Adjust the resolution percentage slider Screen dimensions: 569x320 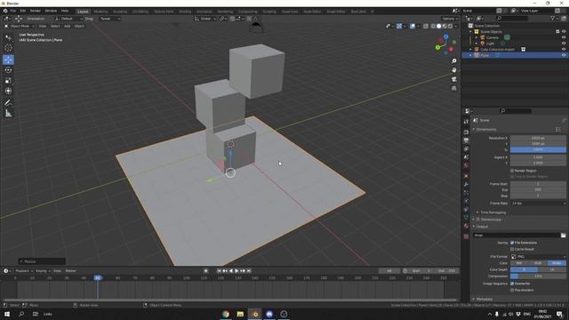pos(538,150)
